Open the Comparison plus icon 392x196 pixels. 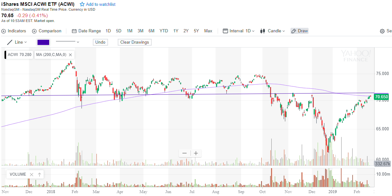click(x=34, y=31)
